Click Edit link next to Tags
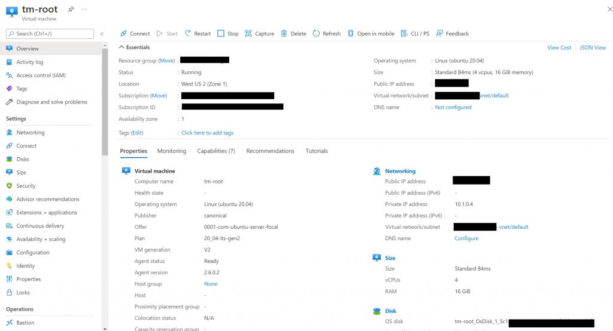The height and width of the screenshot is (331, 613). (x=137, y=133)
